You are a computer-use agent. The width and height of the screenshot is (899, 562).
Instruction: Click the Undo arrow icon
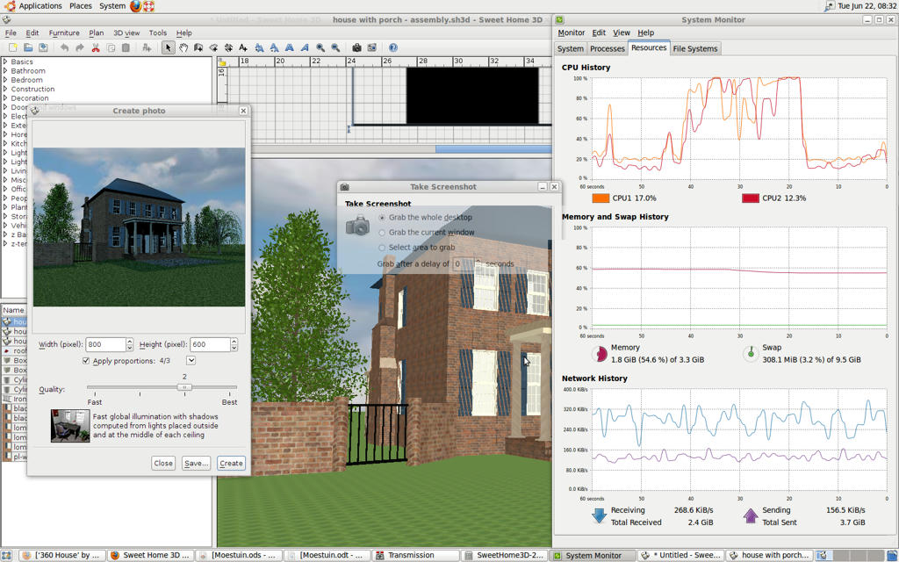click(x=64, y=47)
